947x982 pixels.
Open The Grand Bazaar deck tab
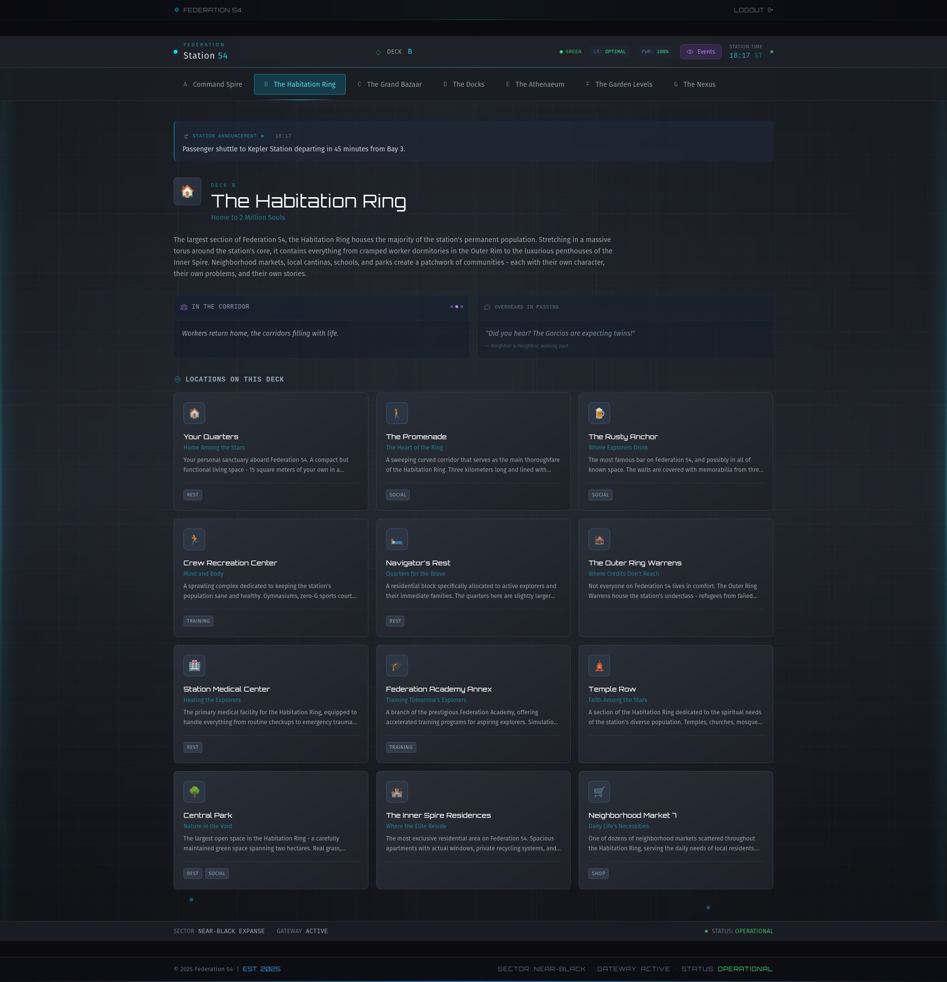pyautogui.click(x=390, y=84)
